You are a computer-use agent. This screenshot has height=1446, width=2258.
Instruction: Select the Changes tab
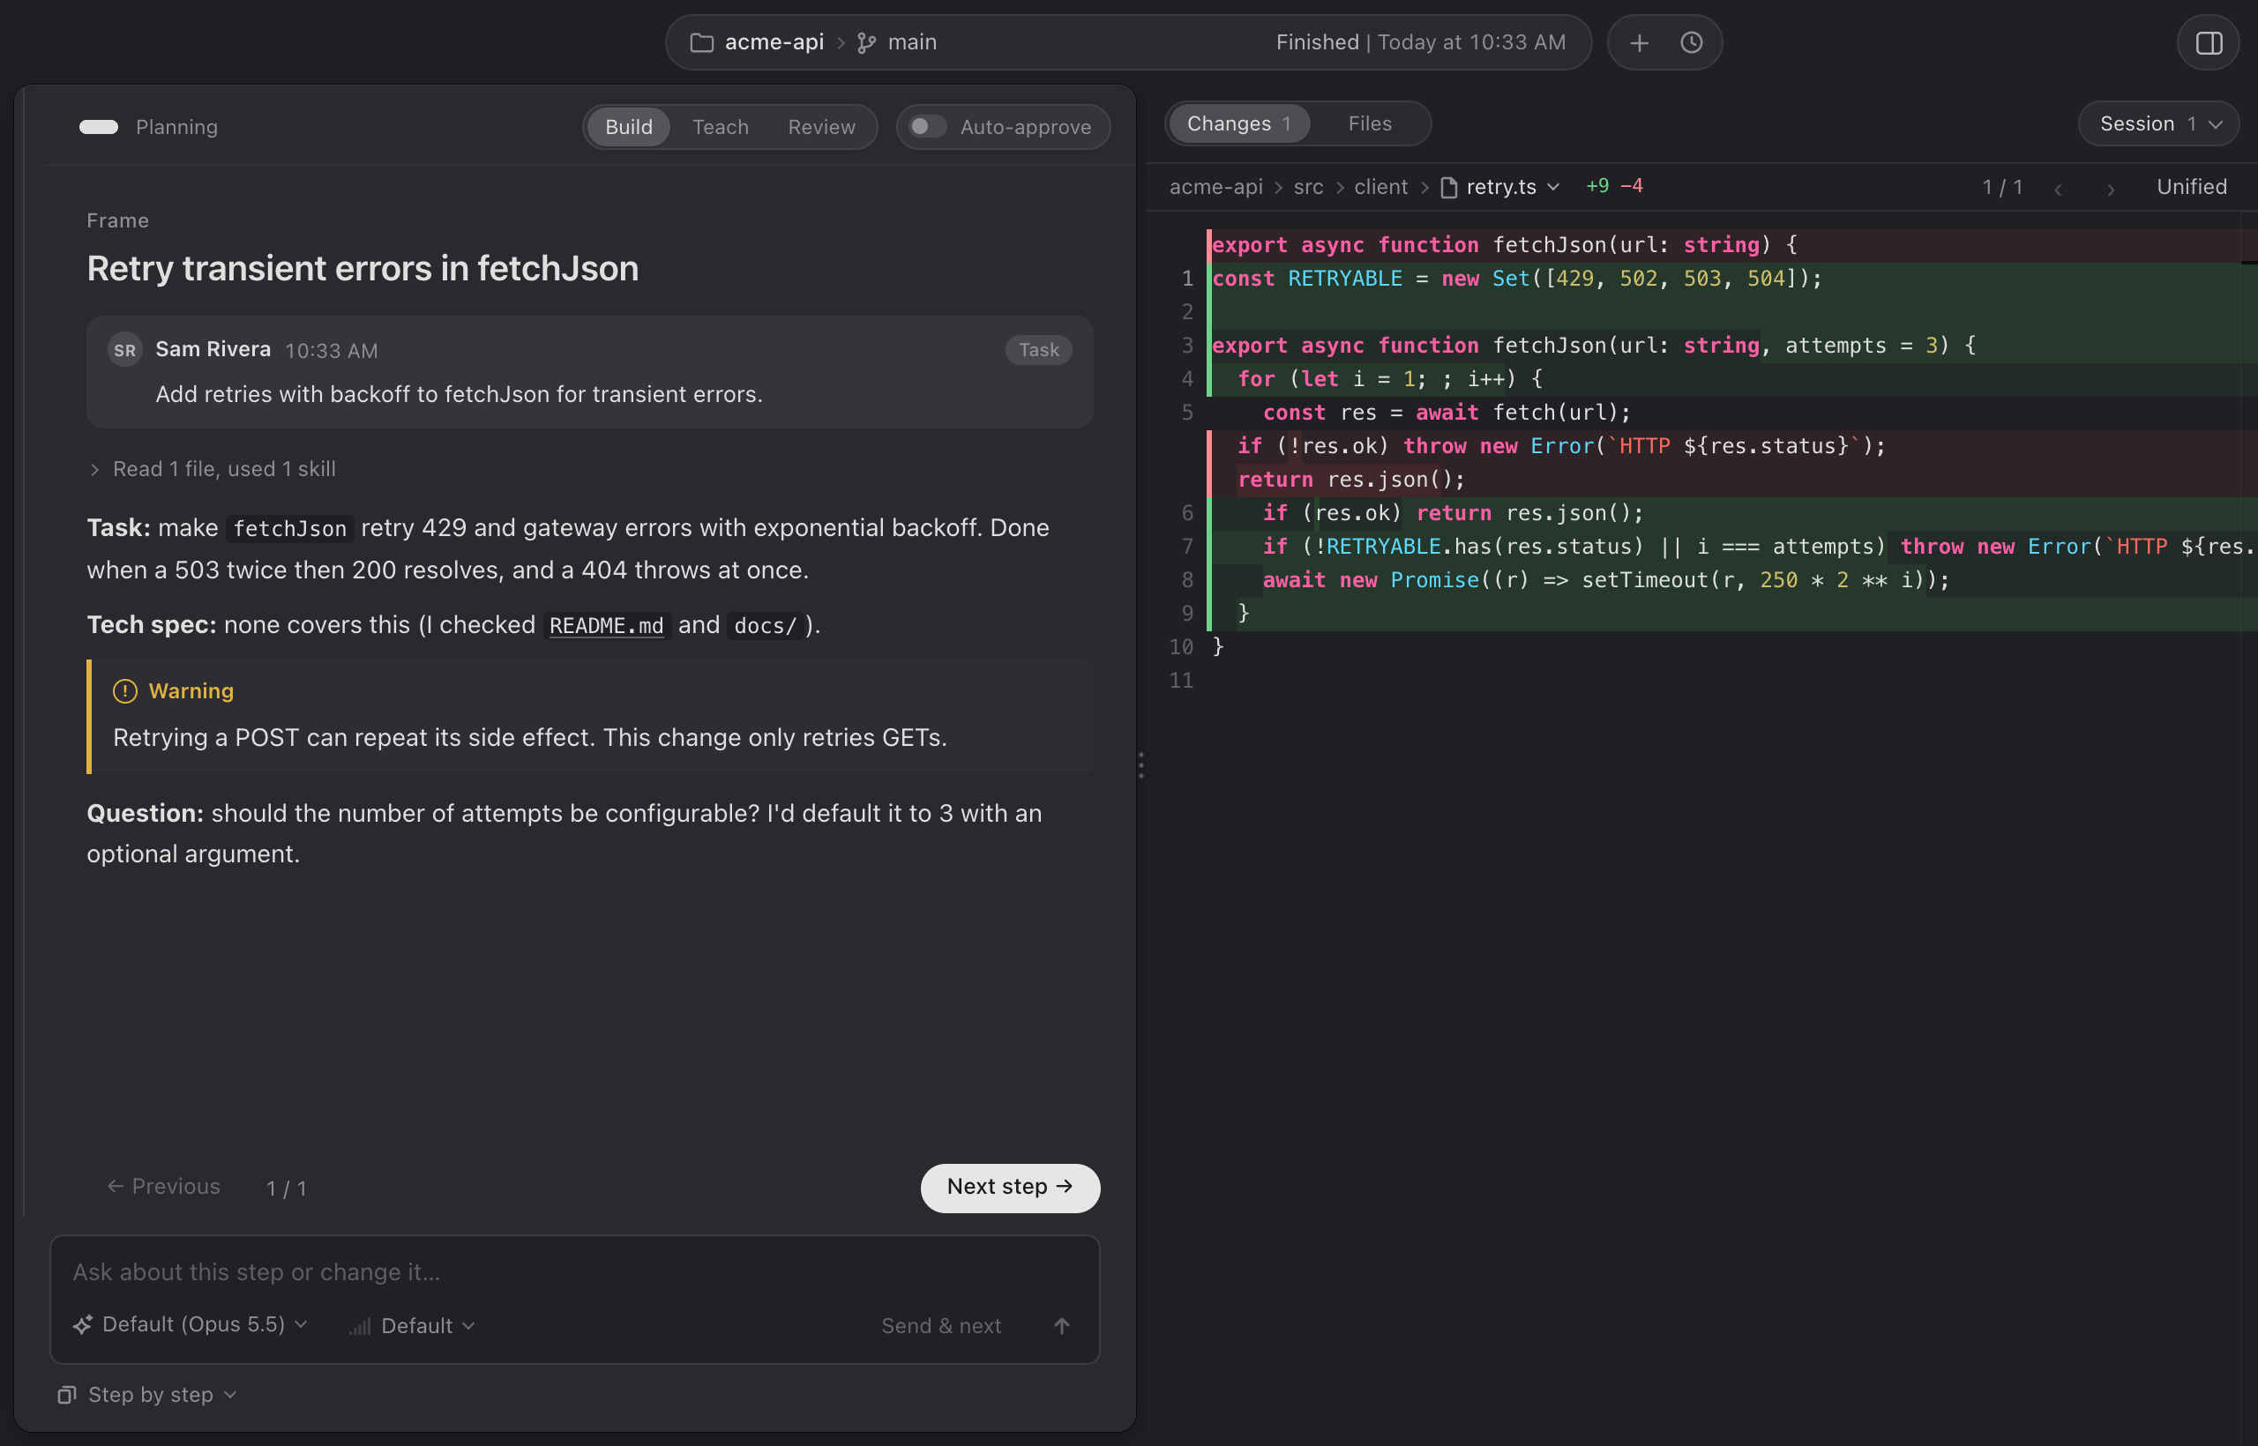[x=1239, y=124]
